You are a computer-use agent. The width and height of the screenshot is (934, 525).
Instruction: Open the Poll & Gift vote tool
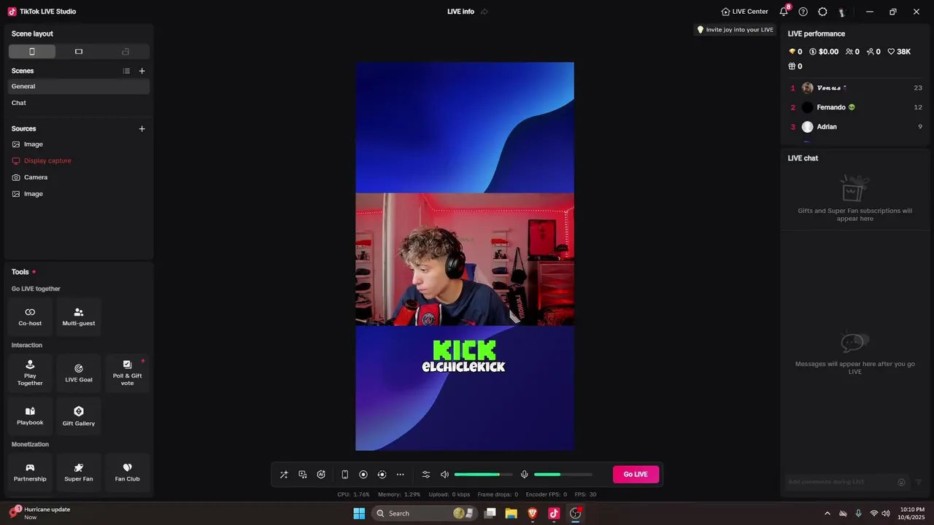coord(127,373)
